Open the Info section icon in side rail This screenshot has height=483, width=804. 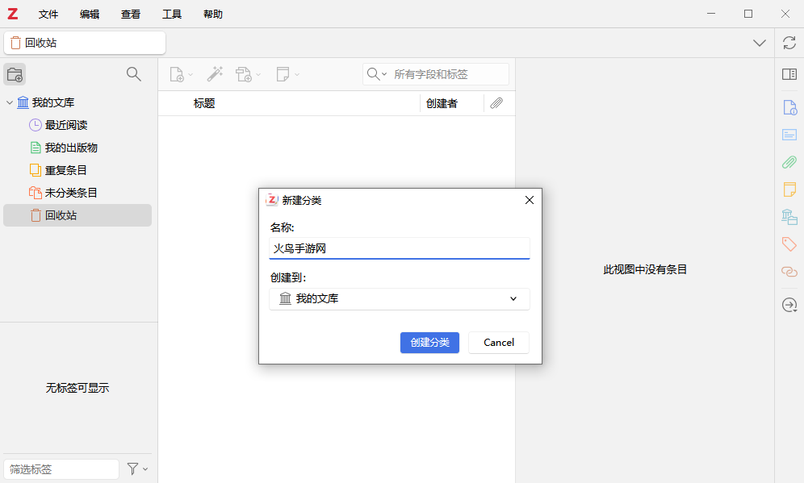pyautogui.click(x=789, y=107)
